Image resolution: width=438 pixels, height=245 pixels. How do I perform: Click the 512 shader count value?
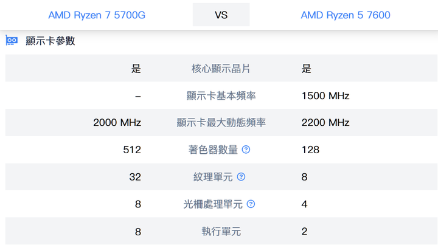click(x=132, y=150)
